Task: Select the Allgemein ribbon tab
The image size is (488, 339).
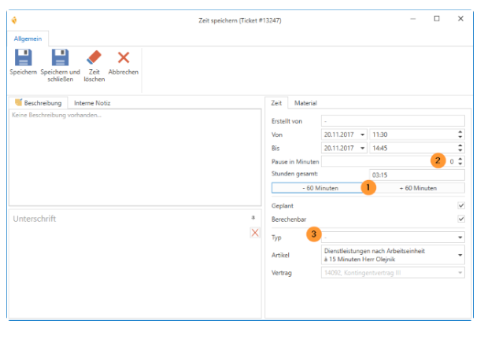Action: 28,38
